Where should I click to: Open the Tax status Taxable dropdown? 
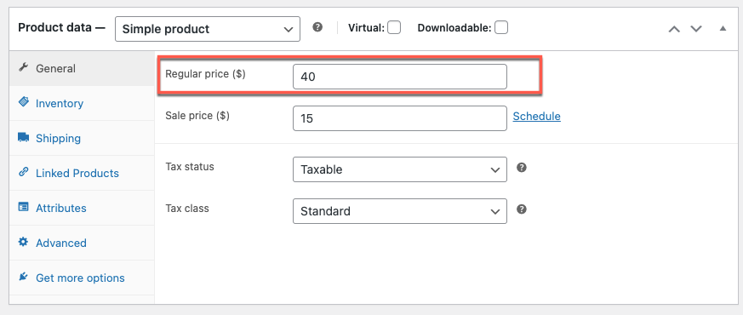pos(400,169)
